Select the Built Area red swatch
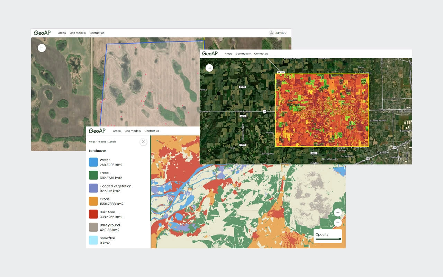The image size is (443, 277). [x=93, y=214]
